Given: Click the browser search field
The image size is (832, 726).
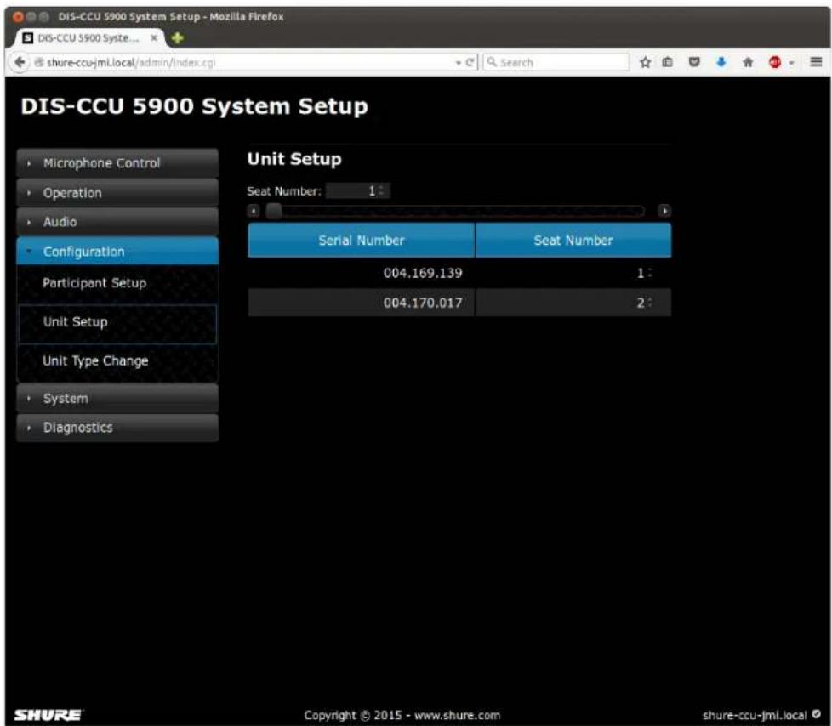Looking at the screenshot, I should pos(556,63).
